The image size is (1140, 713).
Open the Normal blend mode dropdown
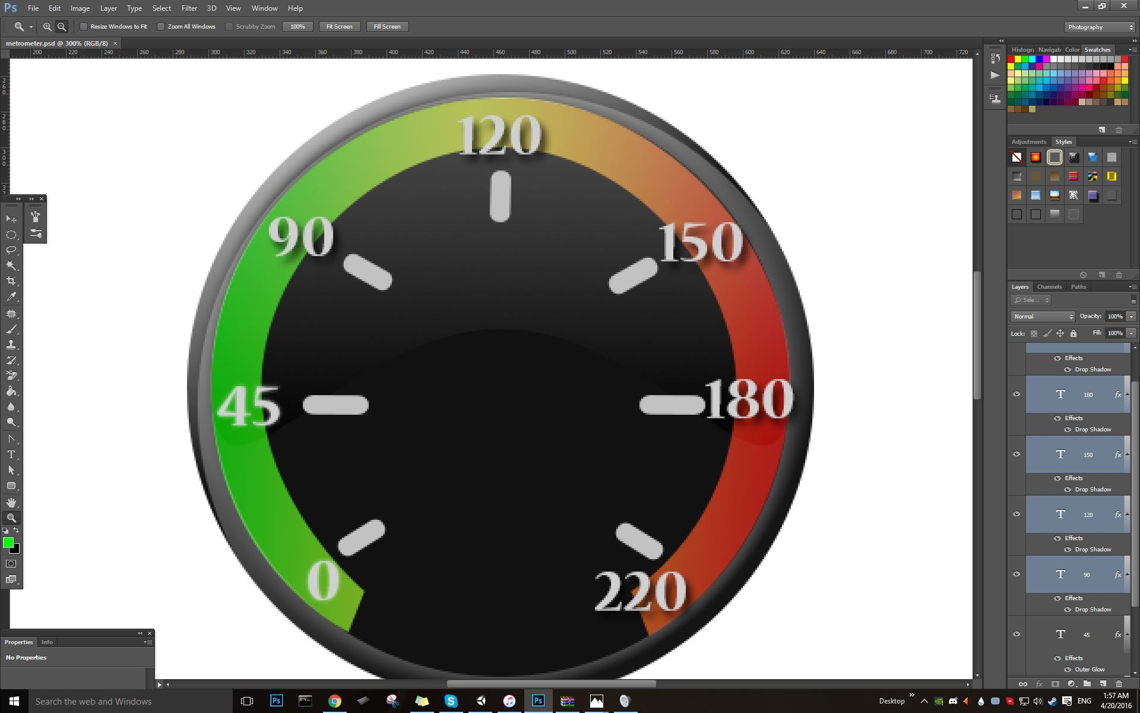(1043, 317)
